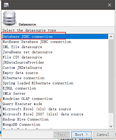Select Custom JRDataSource
The height and width of the screenshot is (140, 116).
coord(55,68)
